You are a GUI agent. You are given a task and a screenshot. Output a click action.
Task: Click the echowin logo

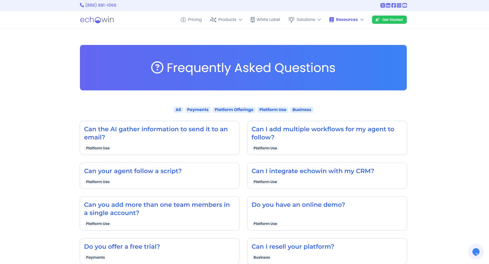click(x=97, y=20)
